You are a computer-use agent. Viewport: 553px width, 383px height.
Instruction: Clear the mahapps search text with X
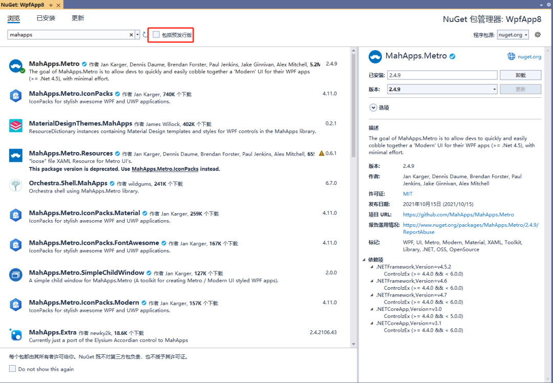pos(131,34)
